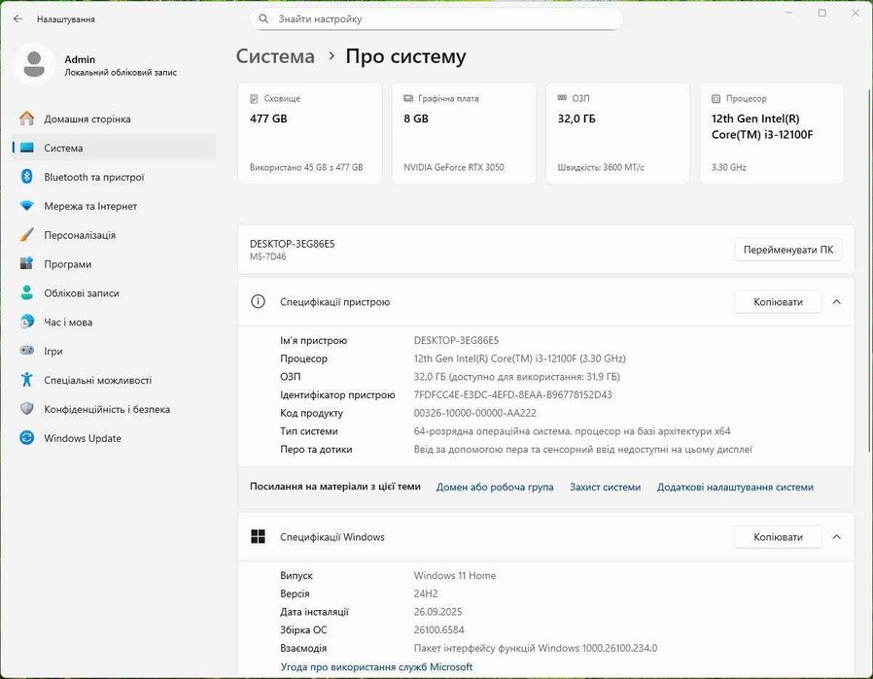Screen dimensions: 873x679
Task: Click the Знайти настройку search field
Action: click(x=436, y=18)
